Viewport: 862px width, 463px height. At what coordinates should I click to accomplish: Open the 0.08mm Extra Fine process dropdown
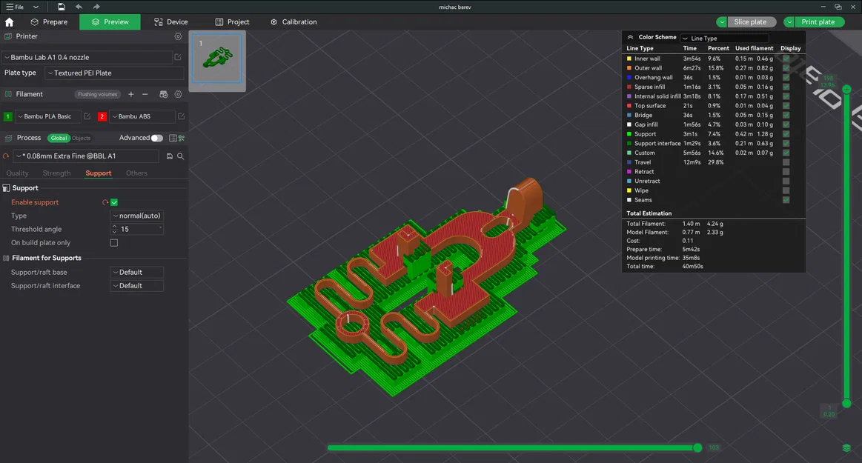[x=86, y=156]
